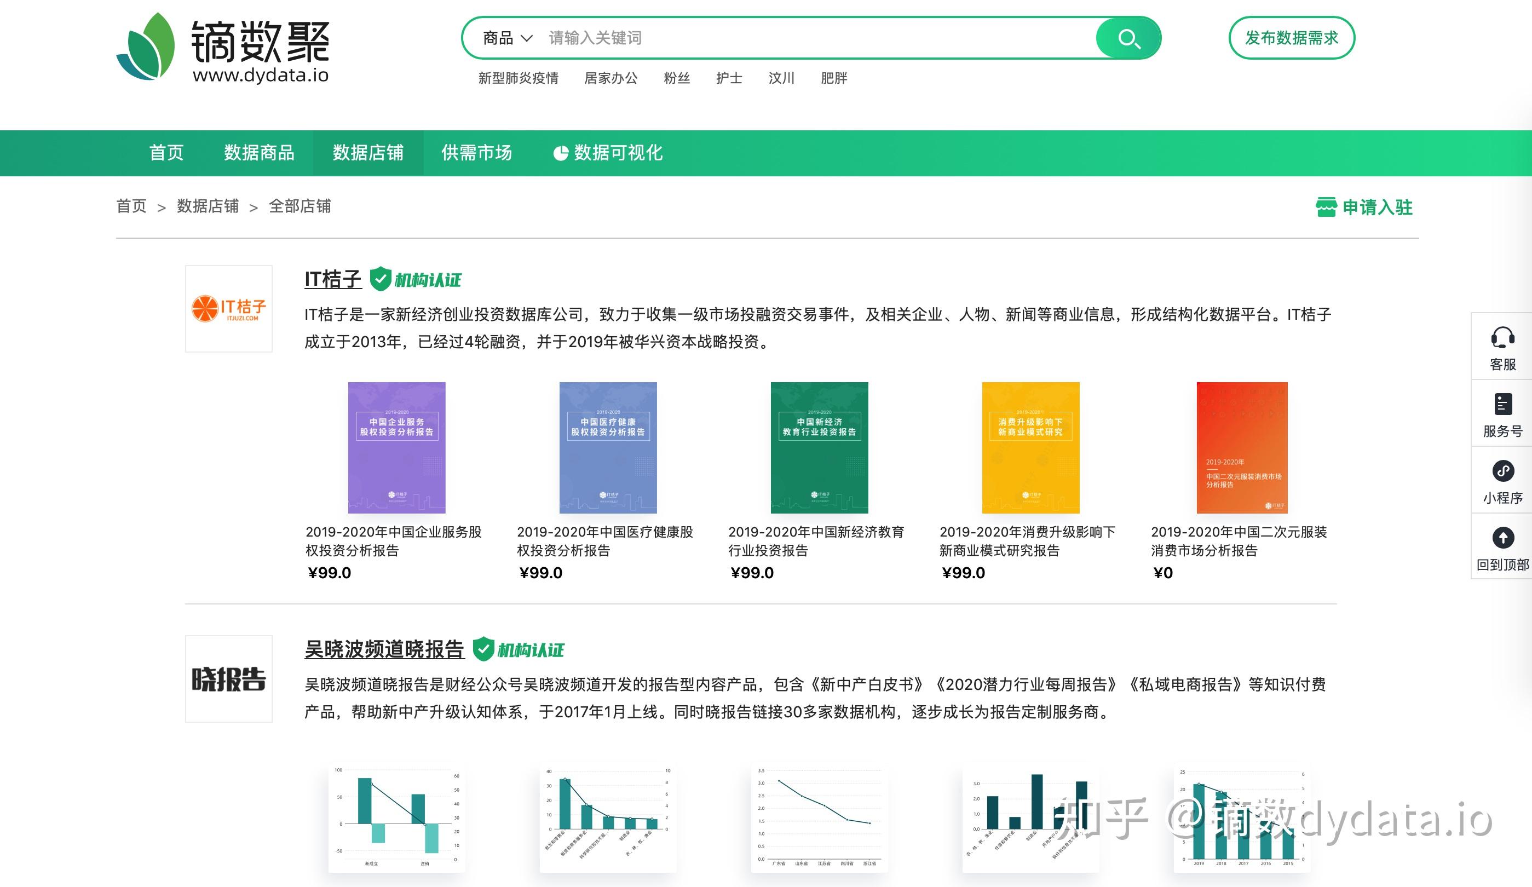Viewport: 1532px width, 887px height.
Task: Open the IT桔子 store logo
Action: (228, 309)
